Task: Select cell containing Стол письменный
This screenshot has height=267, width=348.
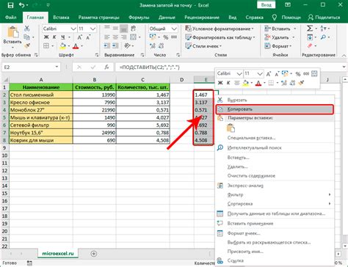Action: [41, 95]
